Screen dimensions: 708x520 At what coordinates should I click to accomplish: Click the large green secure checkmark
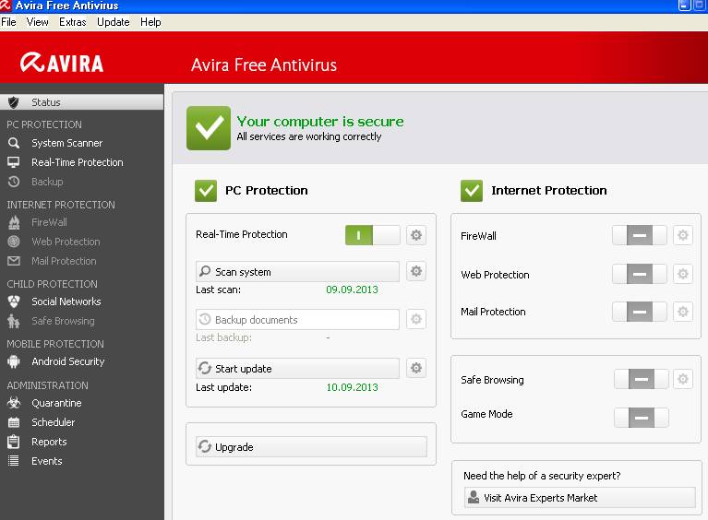tap(209, 128)
